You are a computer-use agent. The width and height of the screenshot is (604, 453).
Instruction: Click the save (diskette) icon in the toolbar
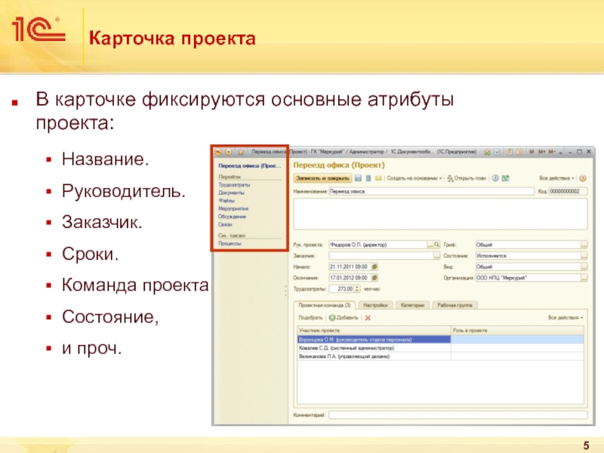click(359, 179)
